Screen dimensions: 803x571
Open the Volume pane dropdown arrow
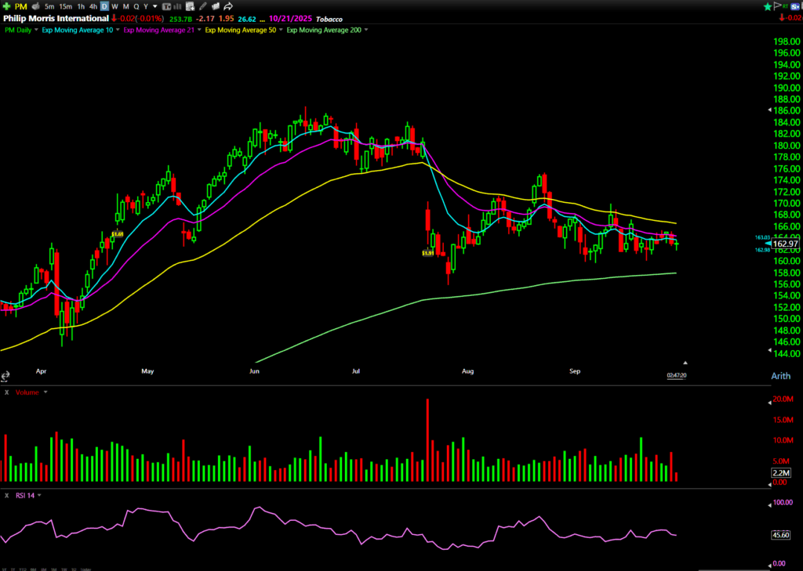pos(45,392)
